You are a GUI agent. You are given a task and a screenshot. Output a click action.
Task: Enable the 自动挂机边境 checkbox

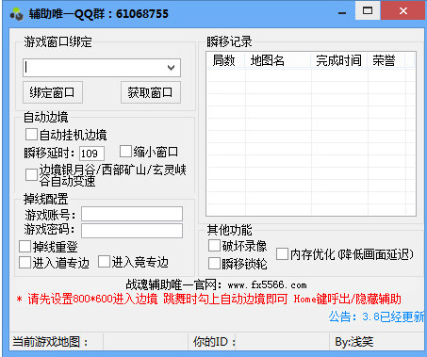(x=31, y=135)
